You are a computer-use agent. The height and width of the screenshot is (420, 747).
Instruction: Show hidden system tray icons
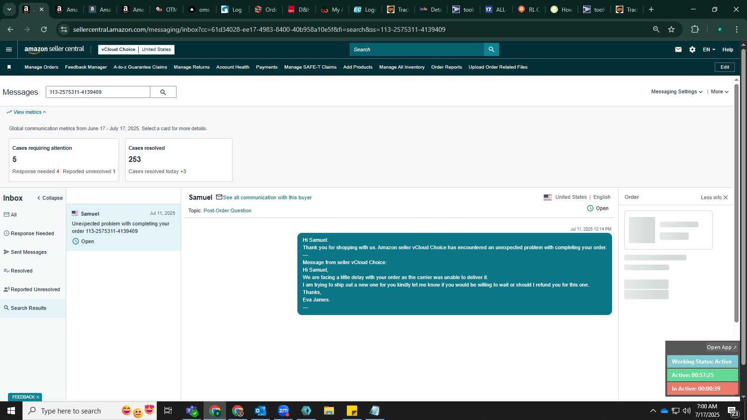(653, 411)
